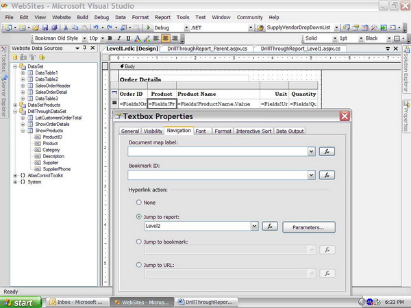Select the ProductID field in tree
411x308 pixels.
pyautogui.click(x=53, y=137)
